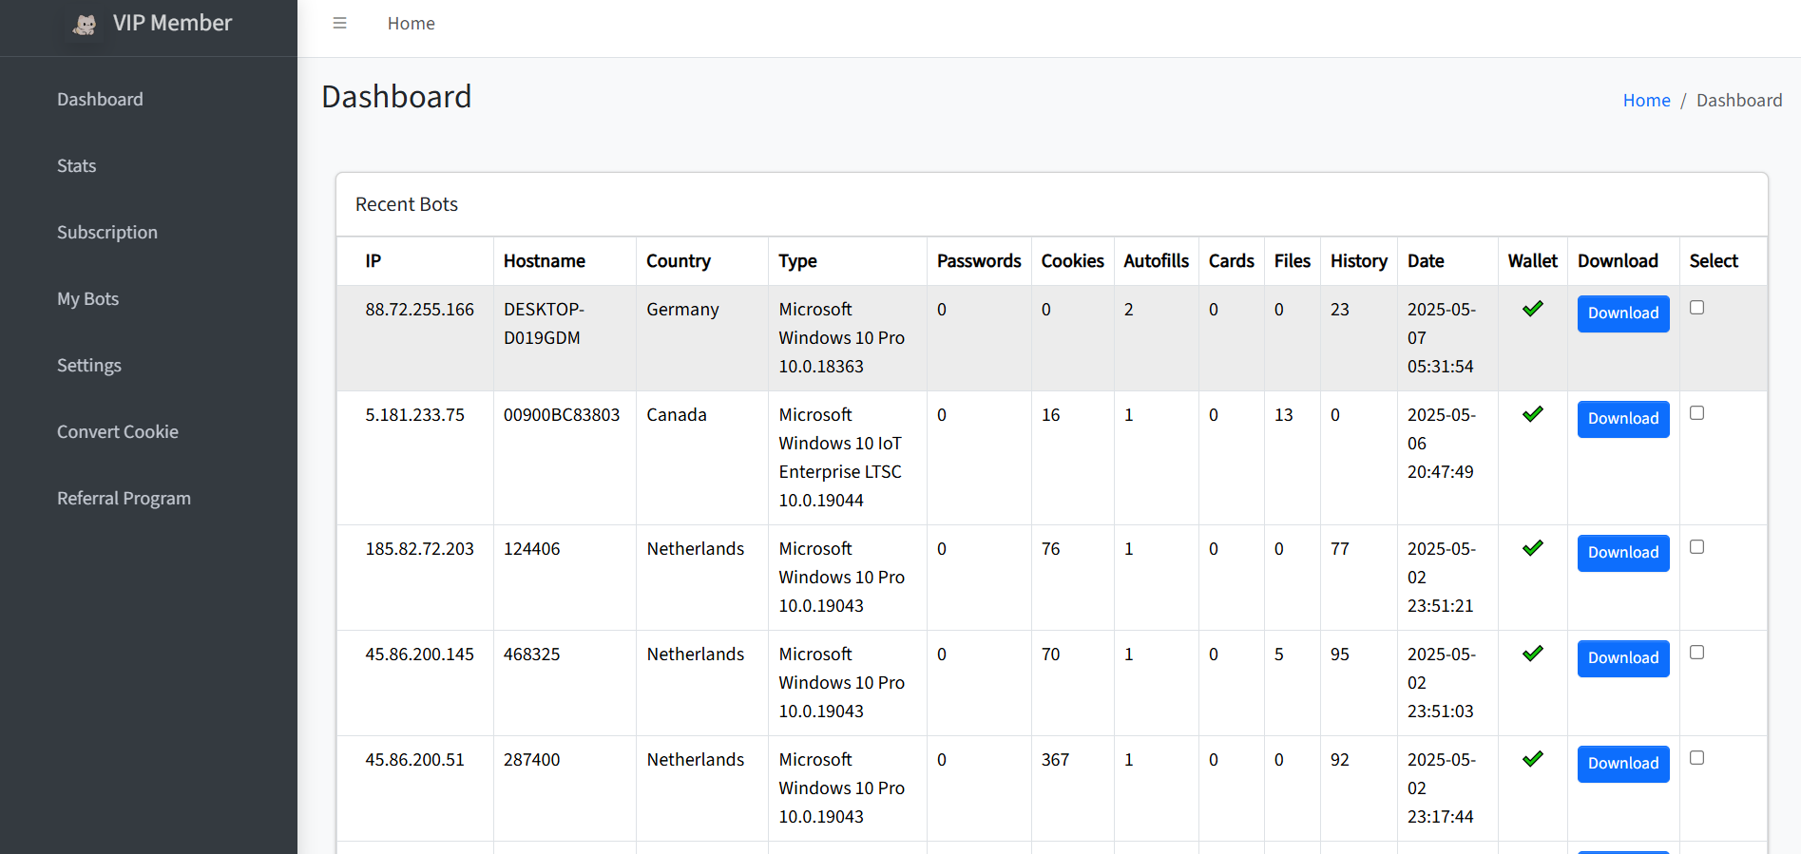Viewport: 1801px width, 854px height.
Task: Click the Windows 10 Pro 10.0.18363 cell
Action: click(x=841, y=338)
